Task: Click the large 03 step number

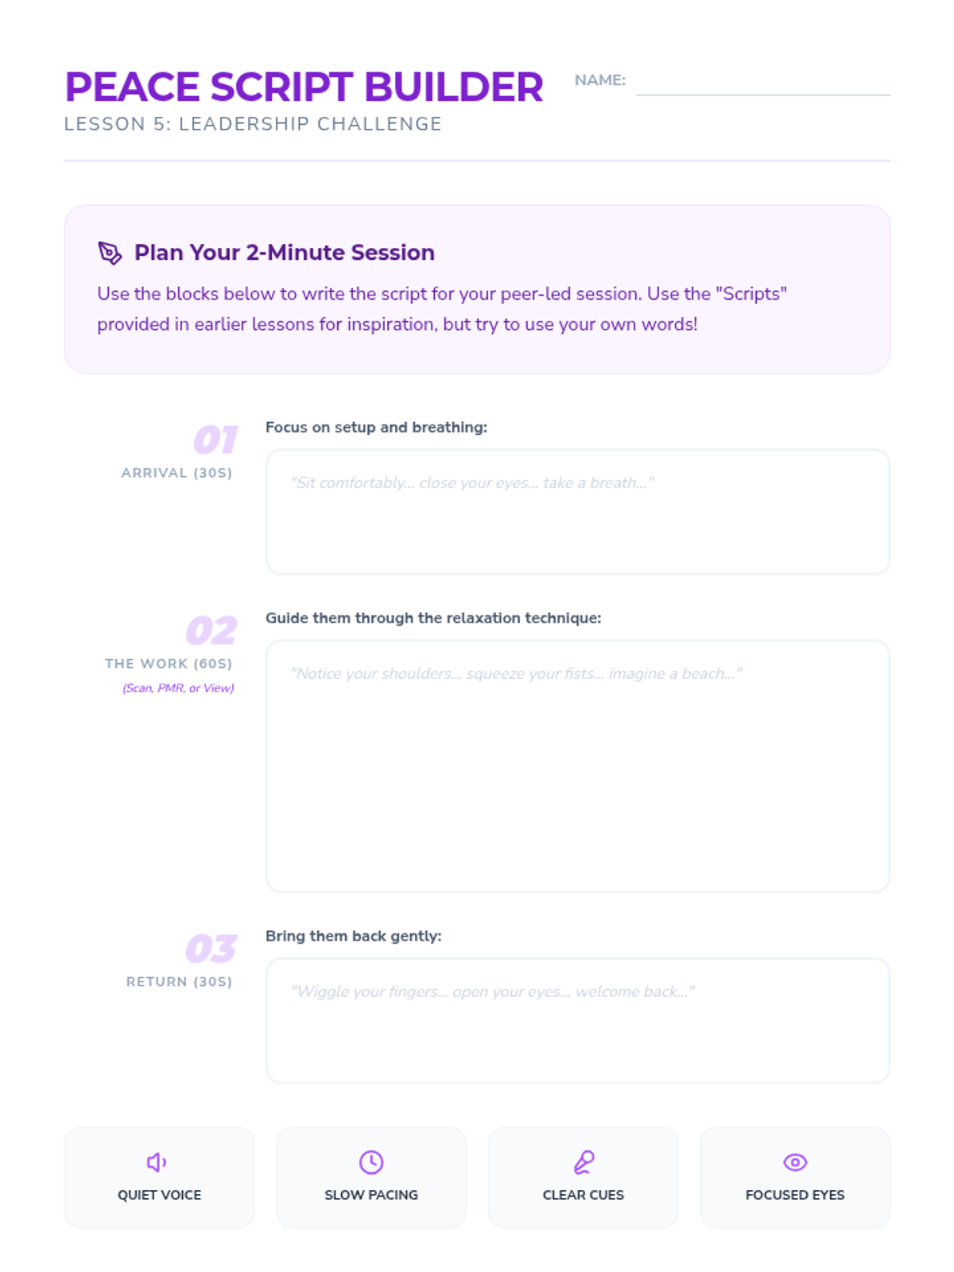Action: 211,948
